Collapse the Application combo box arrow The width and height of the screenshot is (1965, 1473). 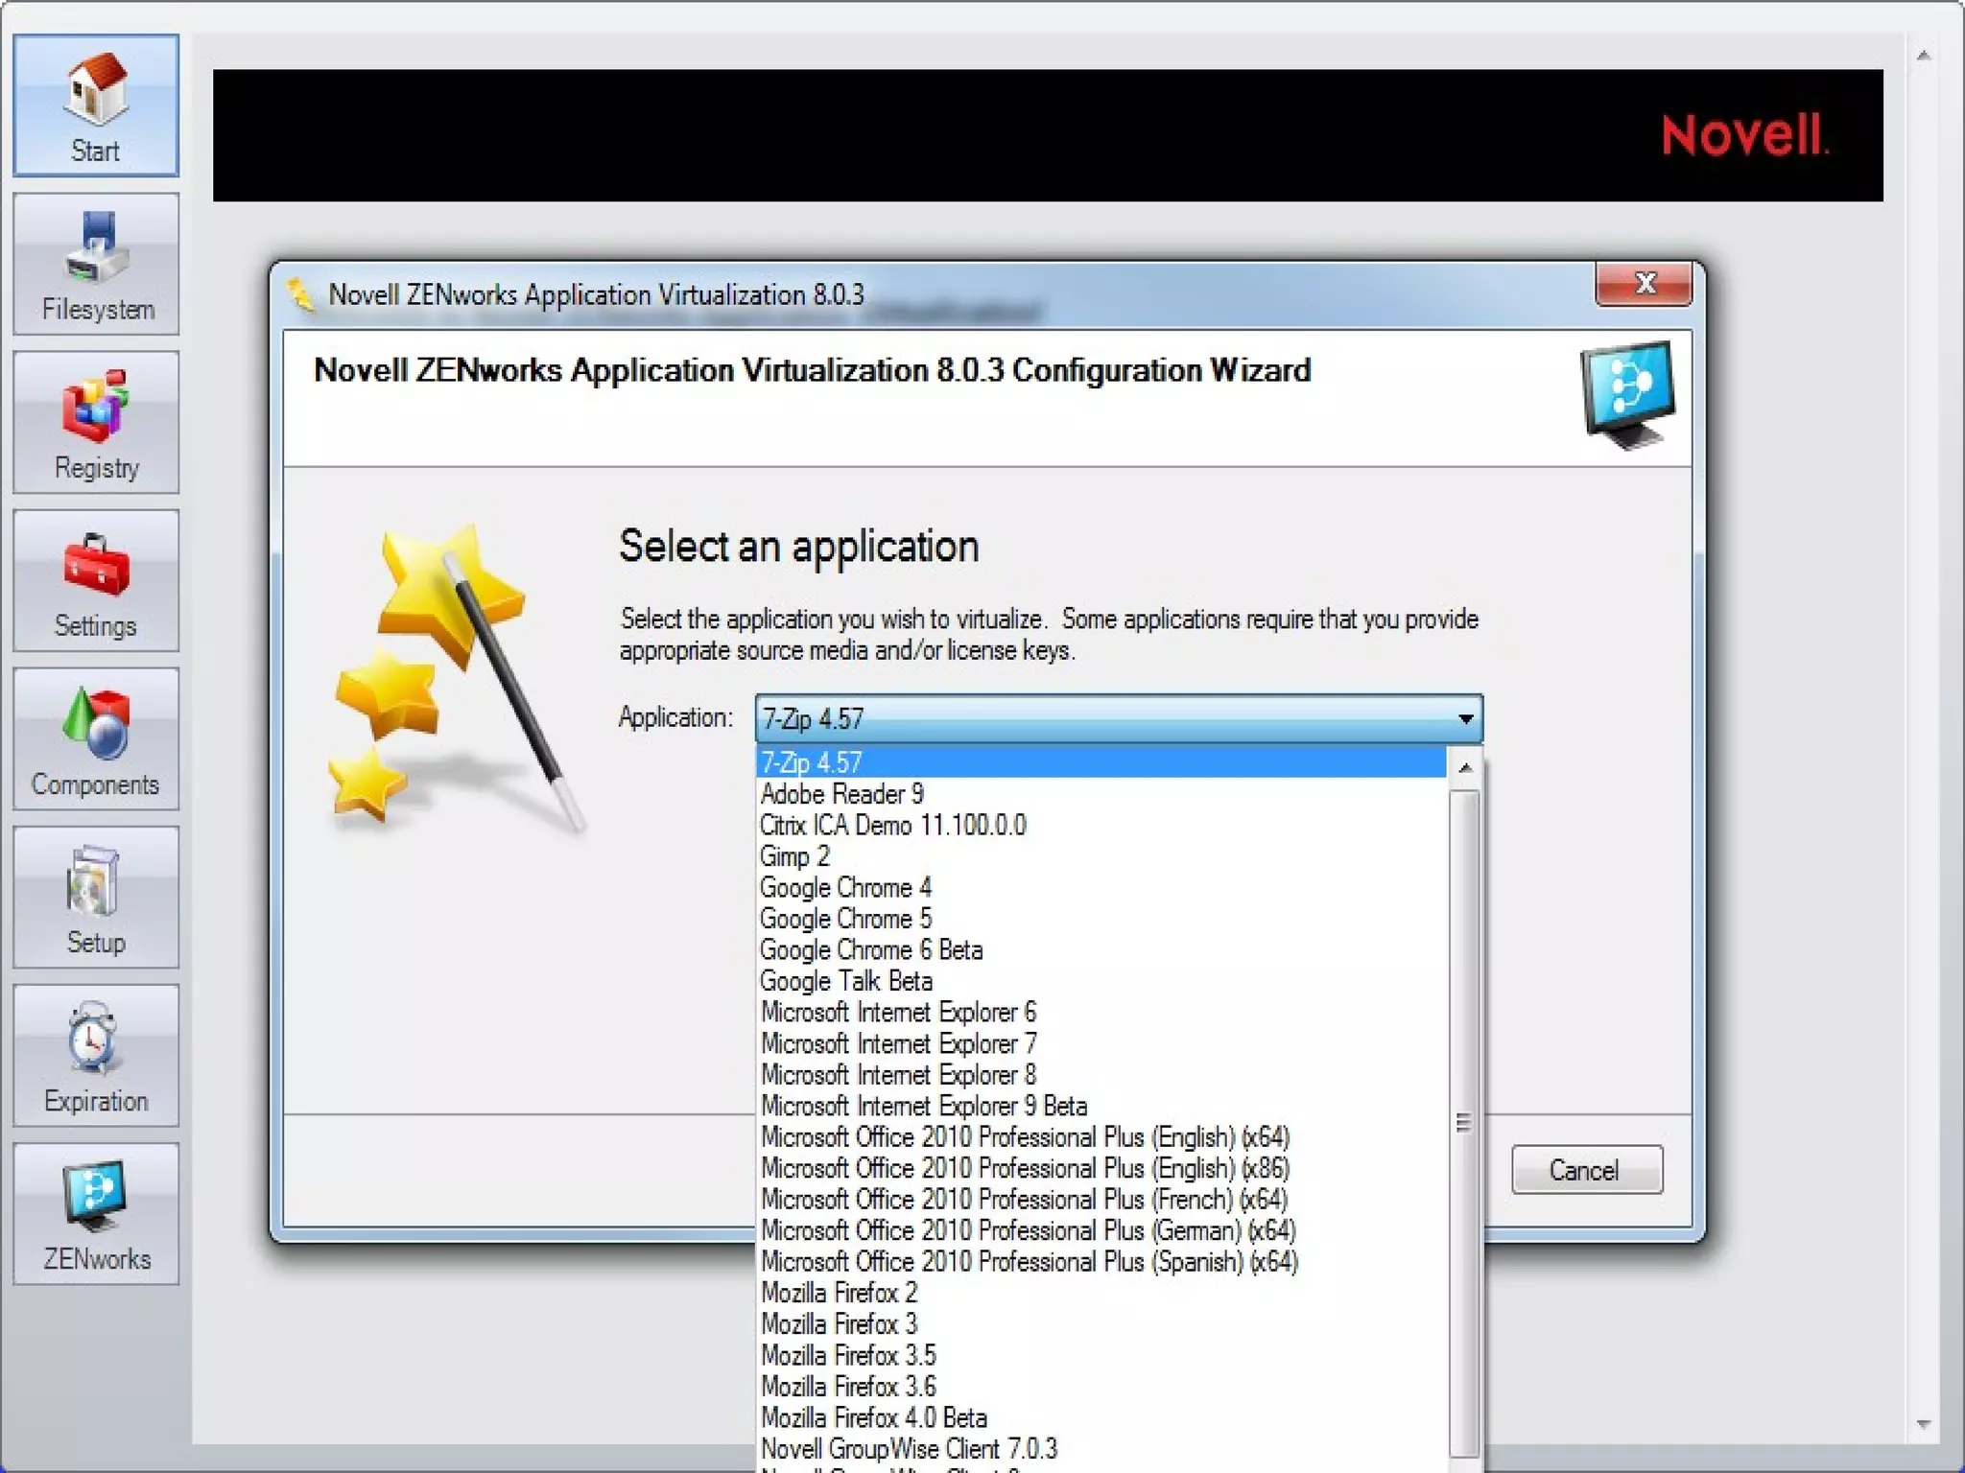pyautogui.click(x=1465, y=718)
